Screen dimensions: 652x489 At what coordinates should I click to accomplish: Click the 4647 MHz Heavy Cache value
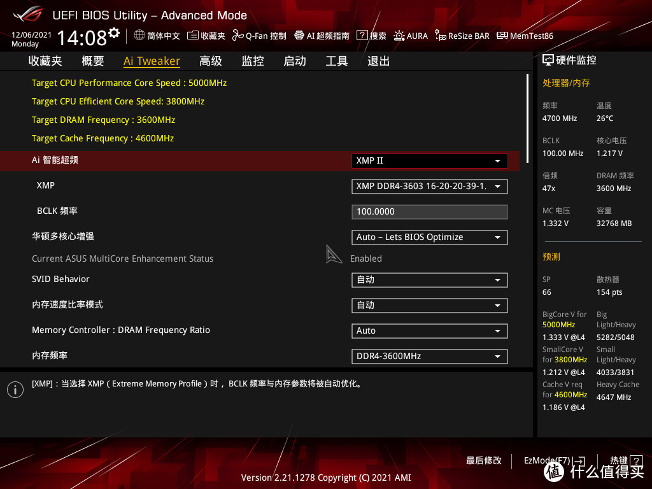614,397
